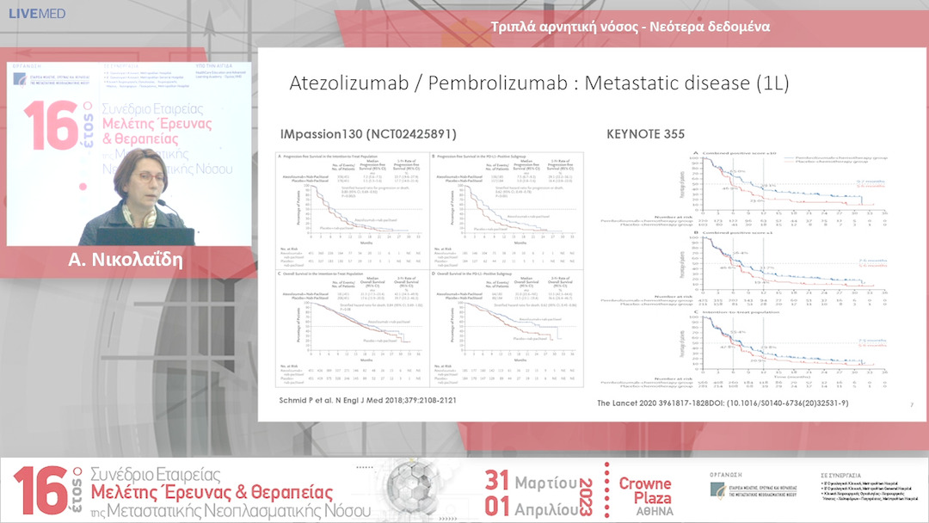Screen dimensions: 929x523
Task: Click Crowne Plaza ΑΘΗΝΑ venue text
Action: 645,493
